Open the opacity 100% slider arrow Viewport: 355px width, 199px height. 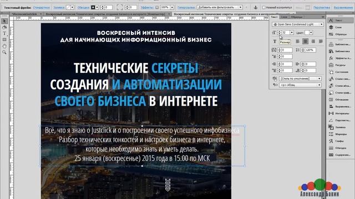(x=172, y=7)
